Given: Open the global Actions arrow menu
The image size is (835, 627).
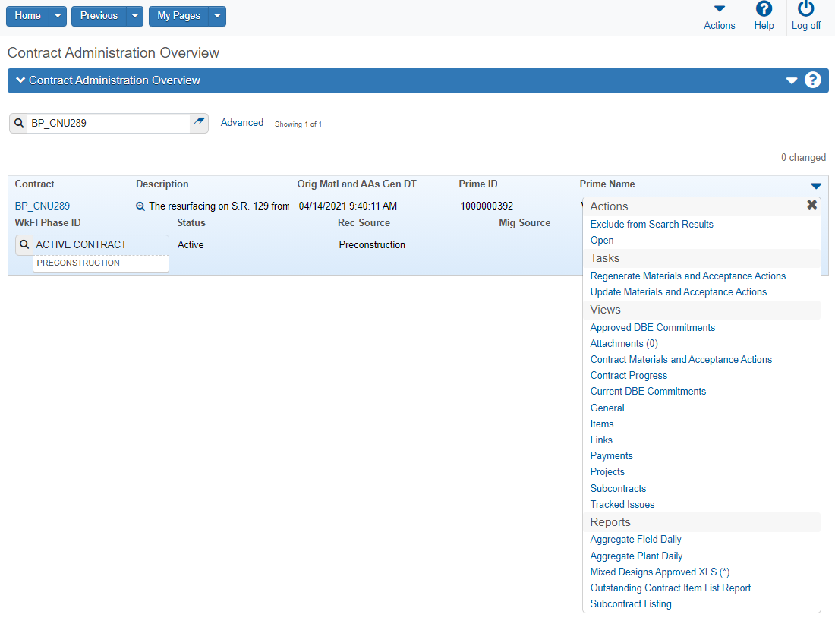Looking at the screenshot, I should [719, 10].
